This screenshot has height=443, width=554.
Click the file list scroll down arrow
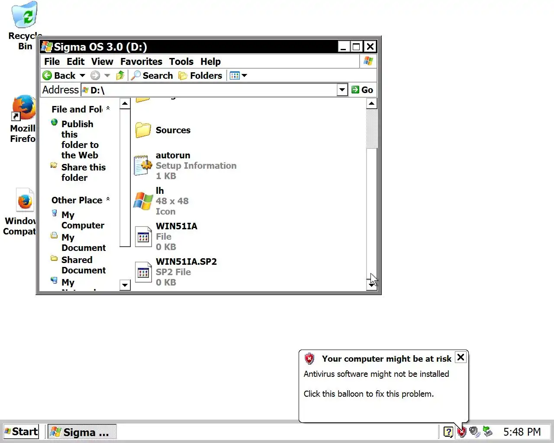pyautogui.click(x=372, y=285)
